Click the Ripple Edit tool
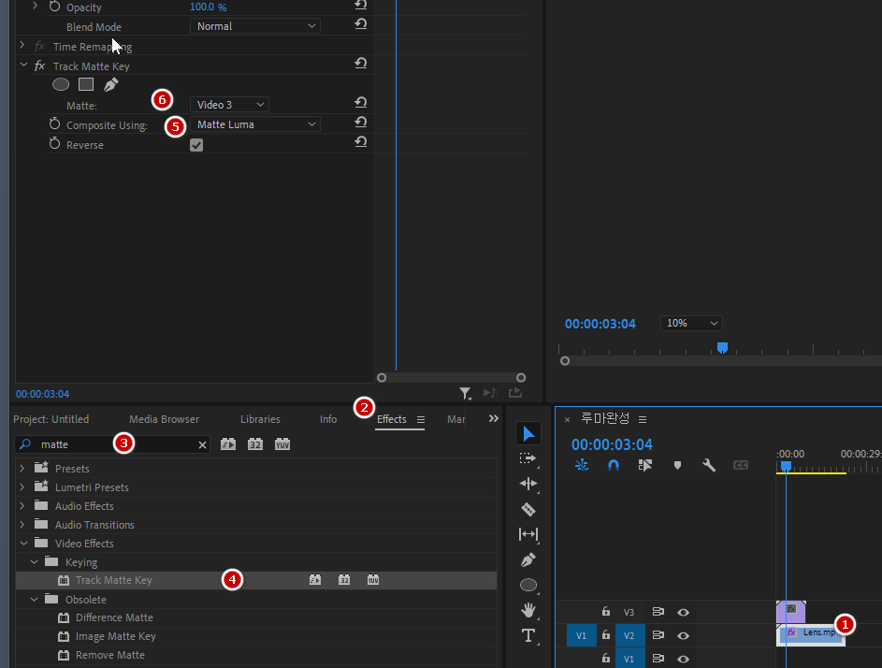882x668 pixels. [528, 484]
